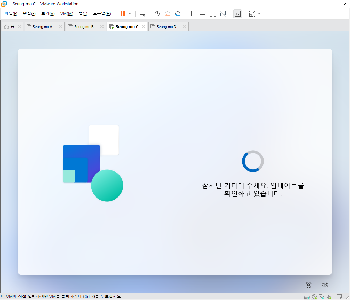Open the 탭(T) menu

(x=83, y=14)
